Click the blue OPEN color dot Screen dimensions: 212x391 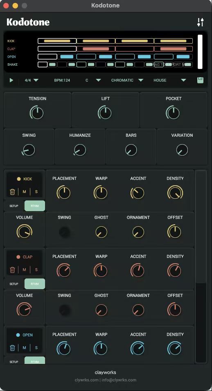(x=18, y=335)
